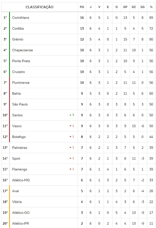Select Chapecoense in the standings

22,50
